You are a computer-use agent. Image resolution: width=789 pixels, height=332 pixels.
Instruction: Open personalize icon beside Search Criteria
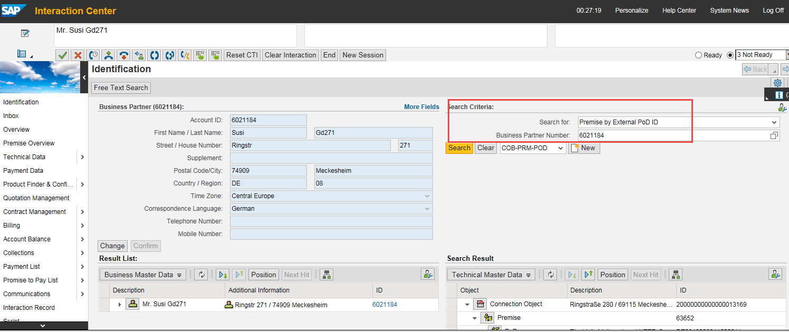(782, 108)
